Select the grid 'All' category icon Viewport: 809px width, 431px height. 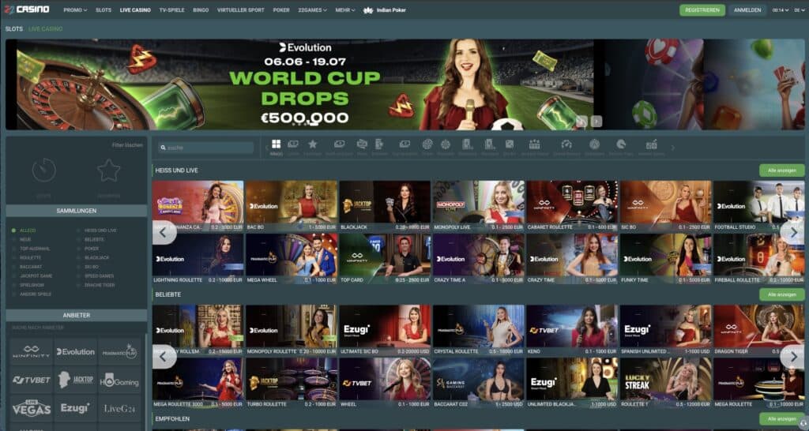pyautogui.click(x=276, y=144)
